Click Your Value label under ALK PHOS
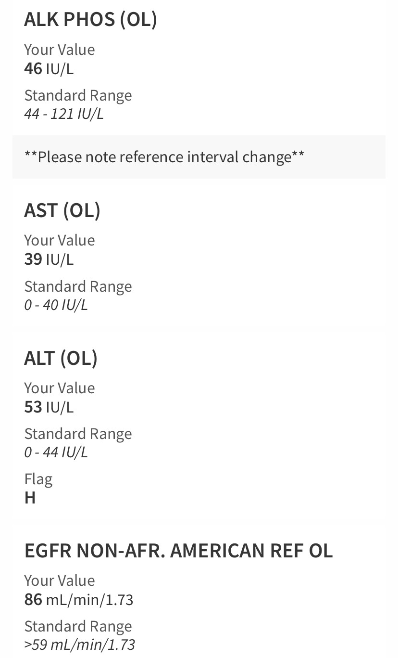 point(60,50)
